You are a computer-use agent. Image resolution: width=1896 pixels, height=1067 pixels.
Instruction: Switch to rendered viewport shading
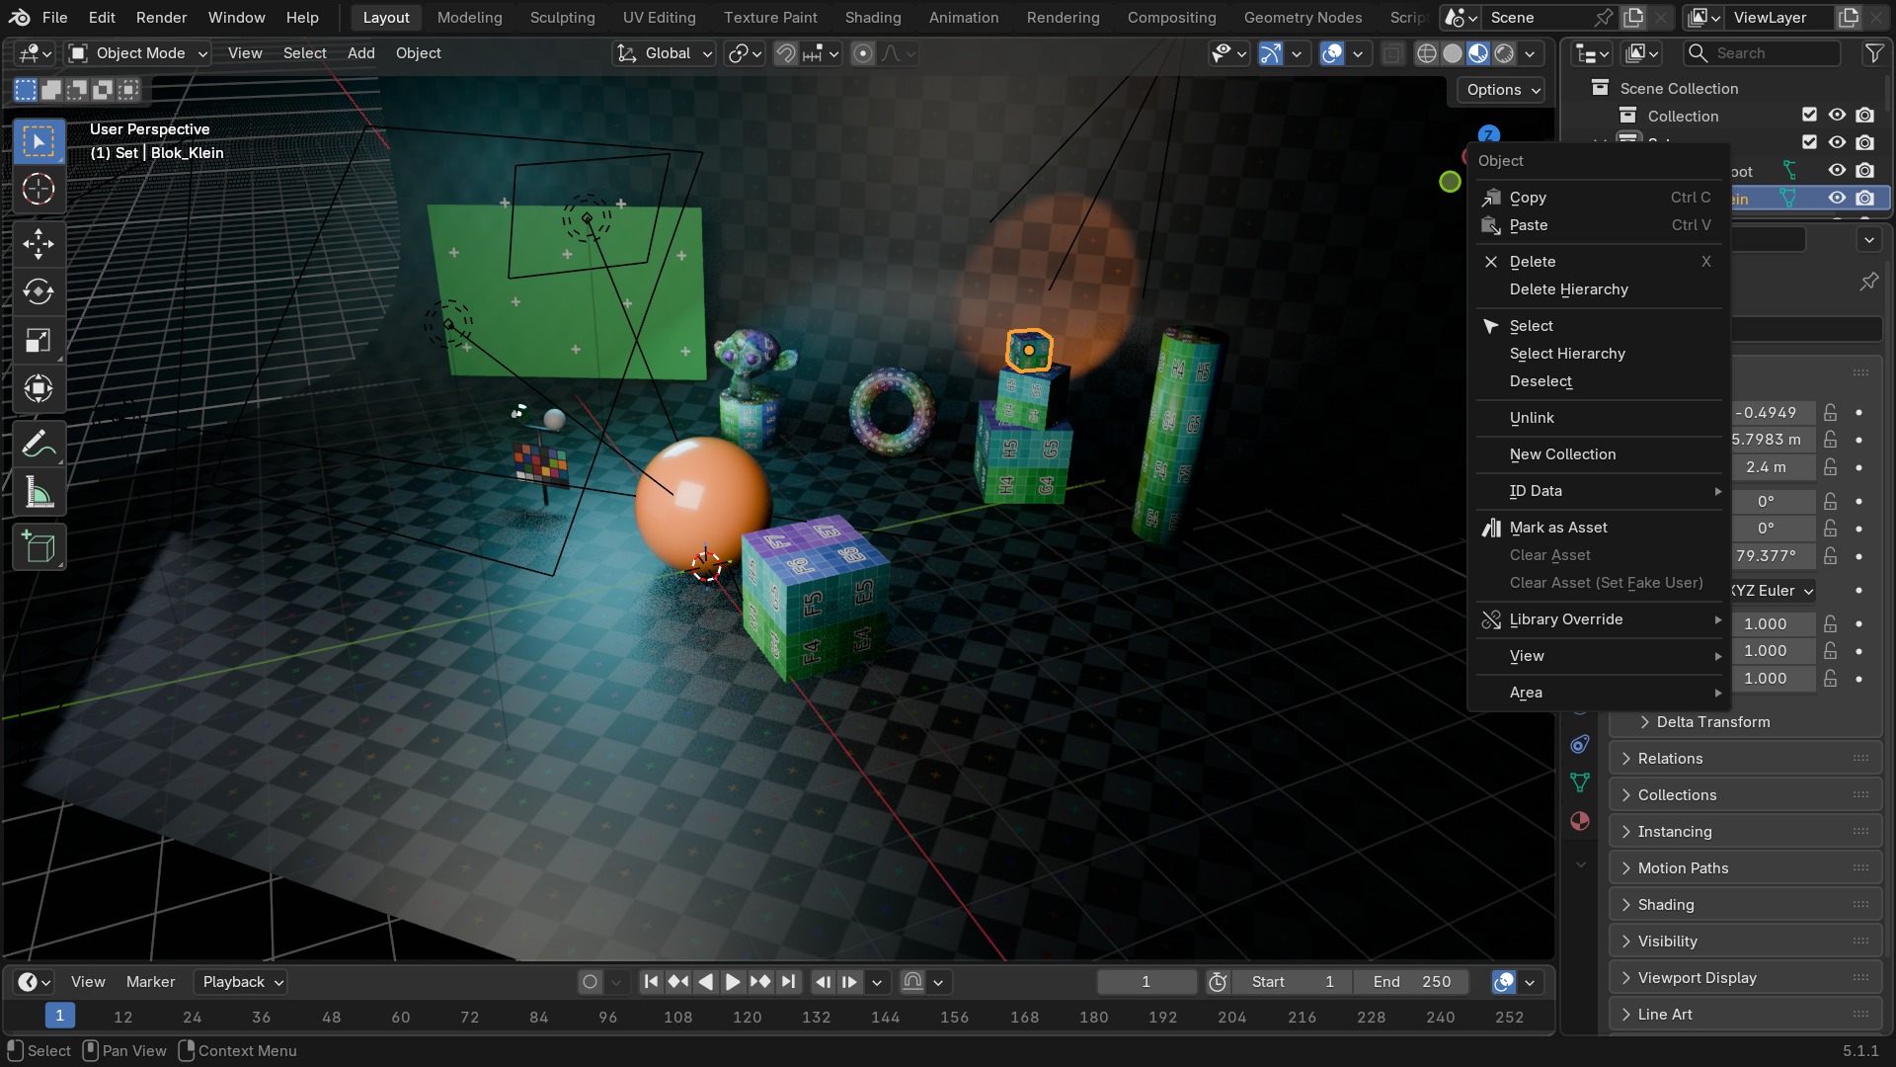1504,53
